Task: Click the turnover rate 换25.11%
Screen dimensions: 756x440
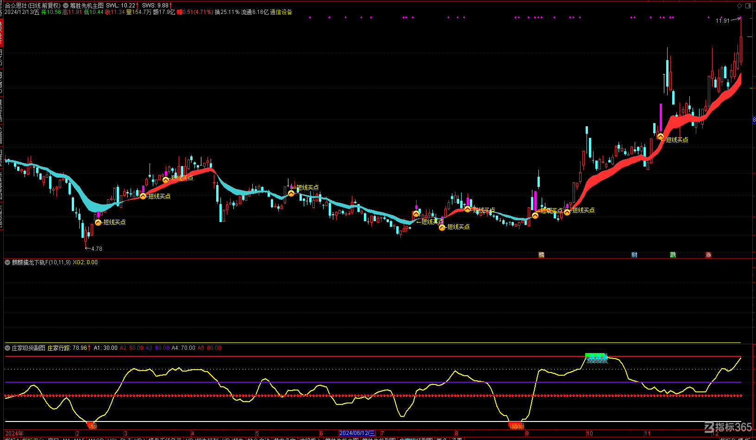Action: (227, 12)
